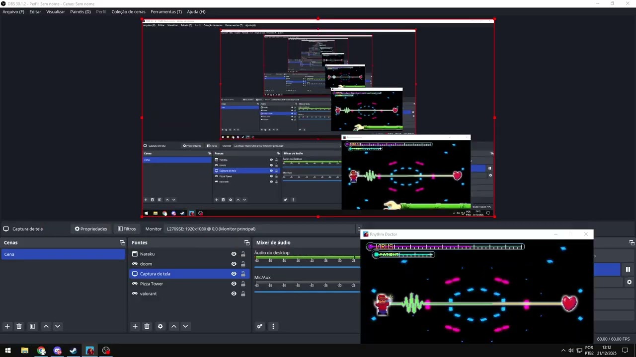Viewport: 636px width, 357px height.
Task: Open the audio mixer three-dot menu
Action: coord(273,326)
